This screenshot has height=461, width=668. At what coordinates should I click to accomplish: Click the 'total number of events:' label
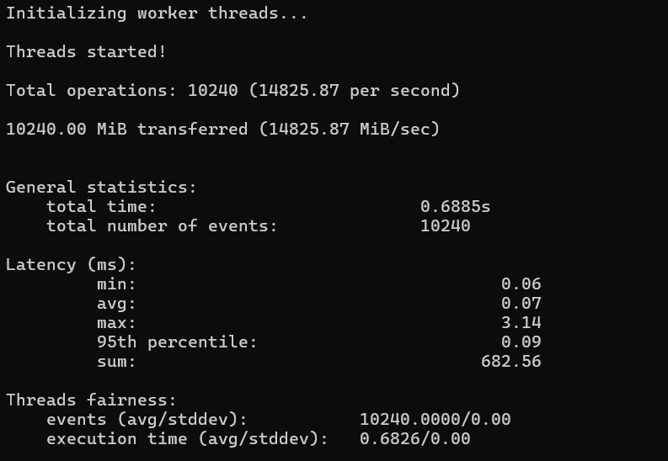[x=162, y=226]
